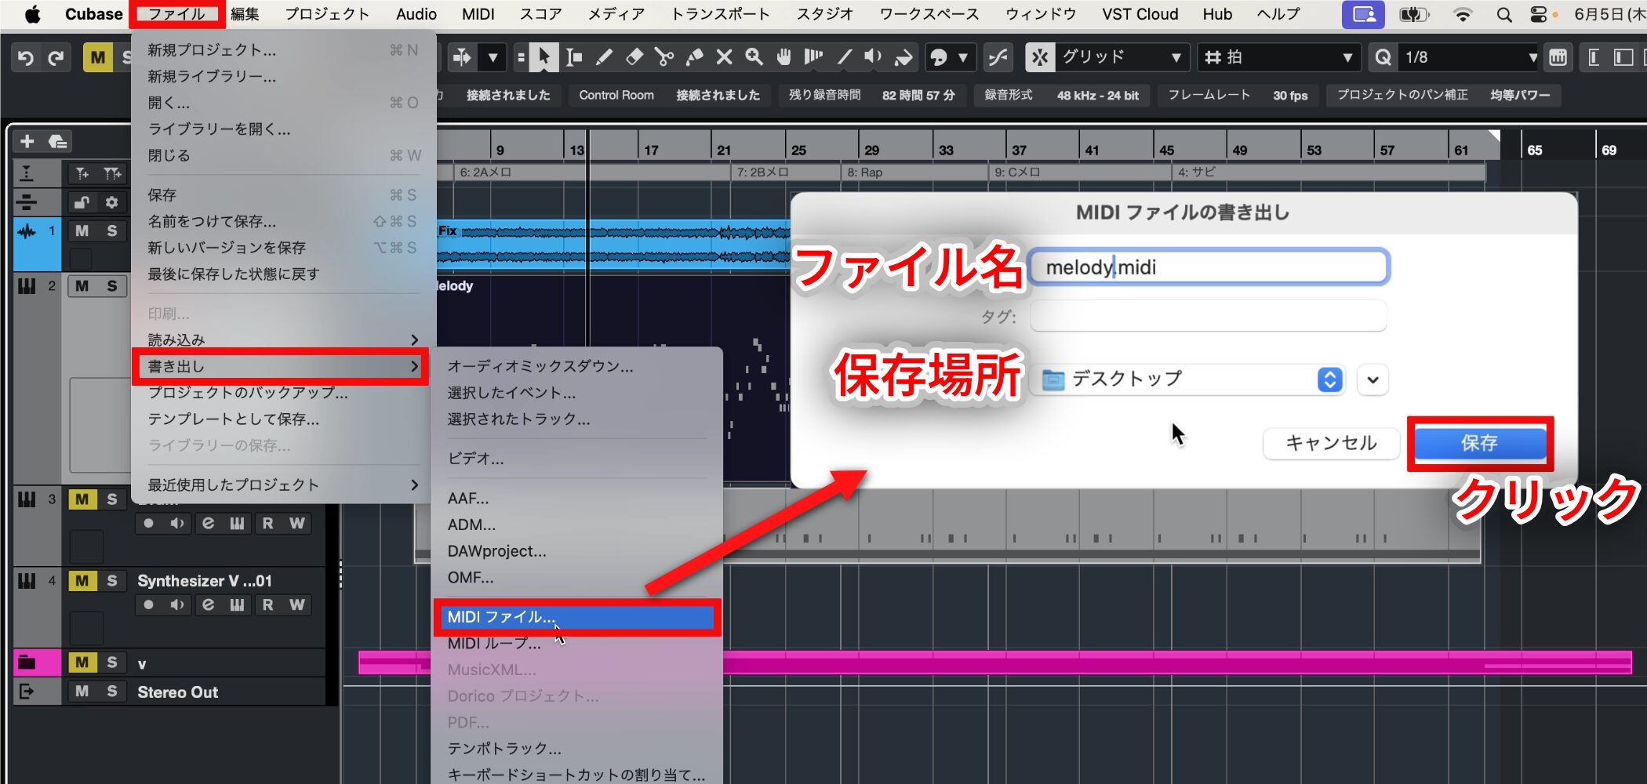Select the Draw pencil tool
1647x784 pixels.
[604, 57]
